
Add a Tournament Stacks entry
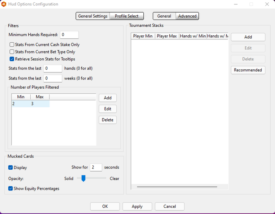coord(248,37)
